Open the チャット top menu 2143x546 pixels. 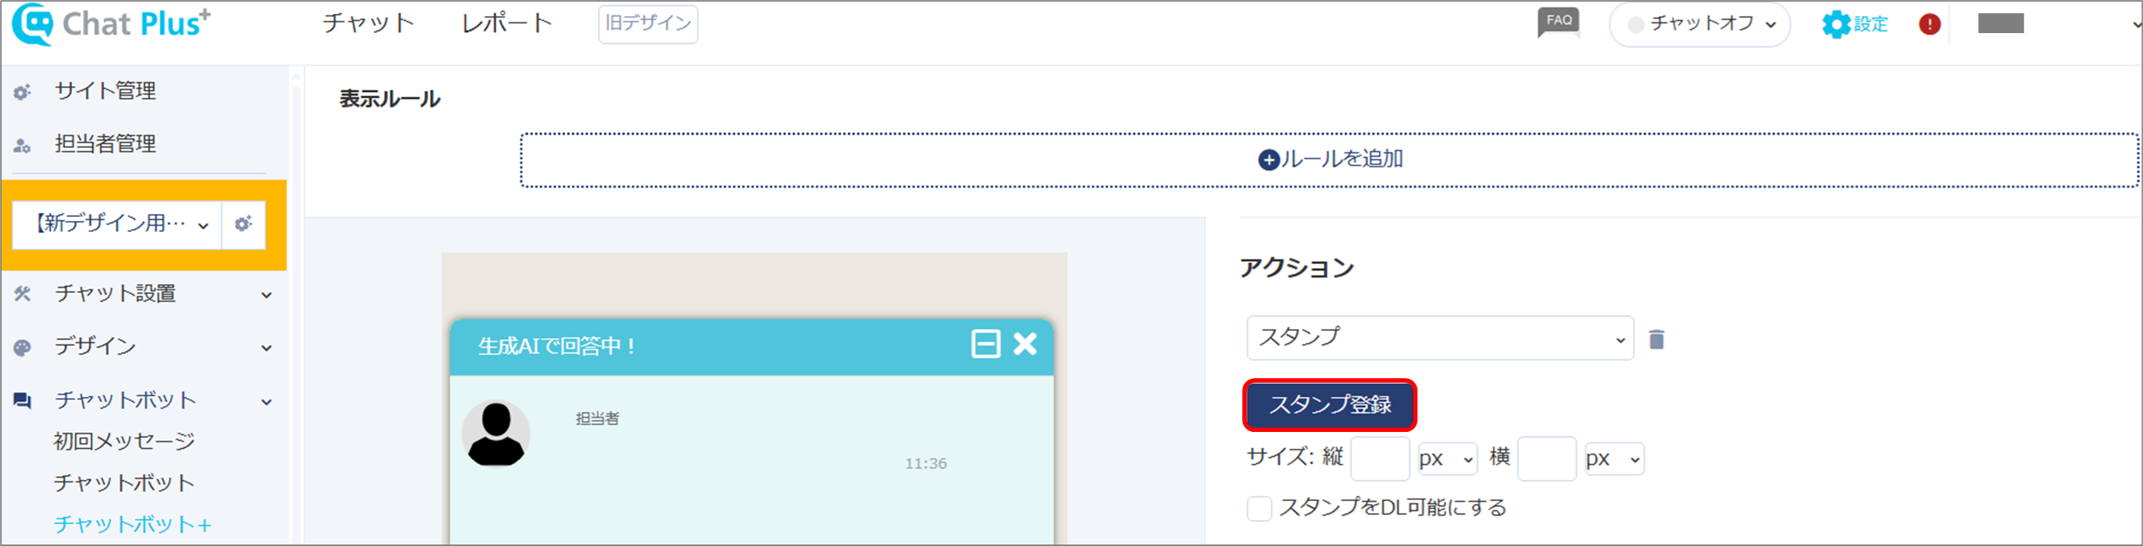click(369, 24)
